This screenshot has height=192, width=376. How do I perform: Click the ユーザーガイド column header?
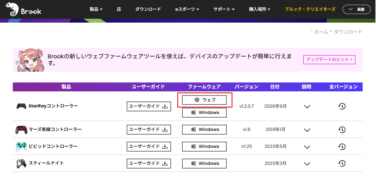(x=148, y=87)
